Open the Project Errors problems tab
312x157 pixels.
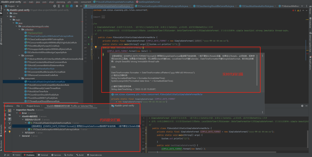click(34, 106)
